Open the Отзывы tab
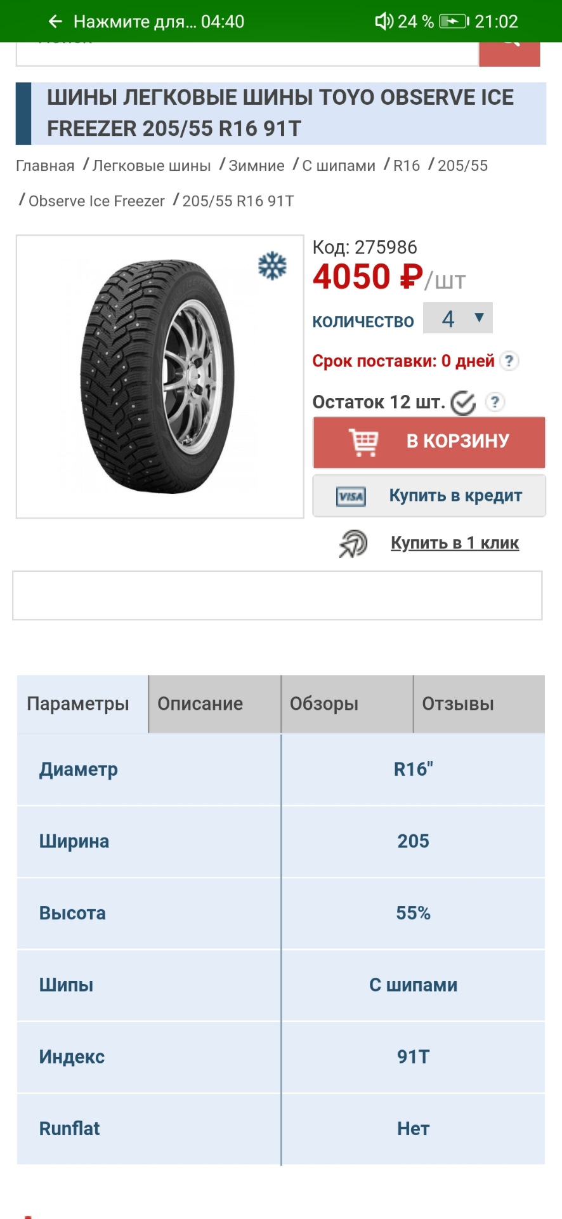 click(x=458, y=703)
